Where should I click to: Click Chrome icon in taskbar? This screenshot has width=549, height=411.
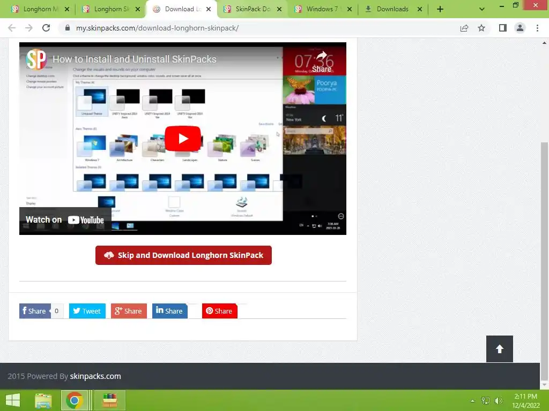[x=74, y=400]
